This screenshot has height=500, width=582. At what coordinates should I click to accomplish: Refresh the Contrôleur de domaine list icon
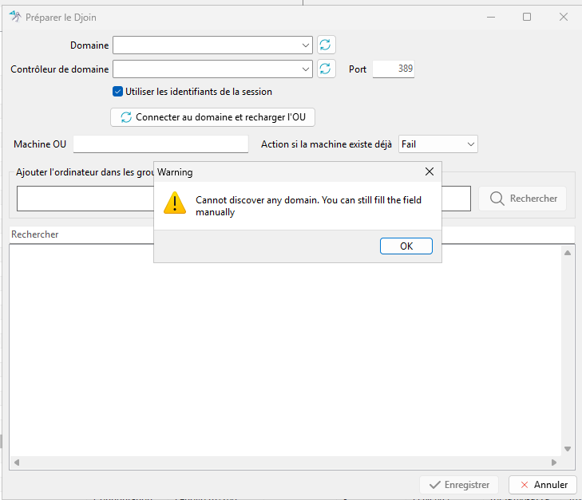(x=326, y=69)
